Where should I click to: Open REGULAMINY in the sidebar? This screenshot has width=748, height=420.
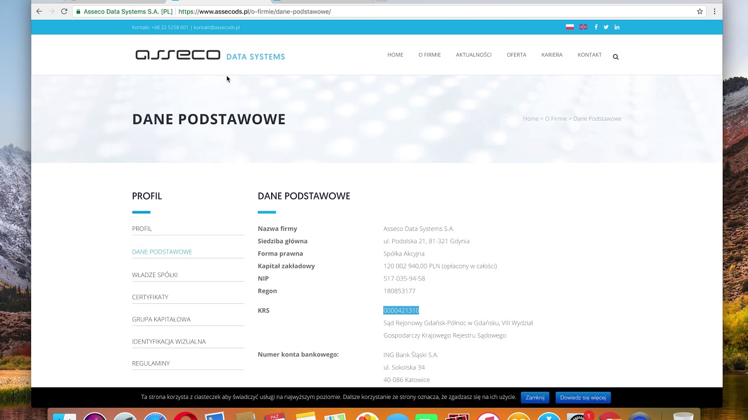151,363
